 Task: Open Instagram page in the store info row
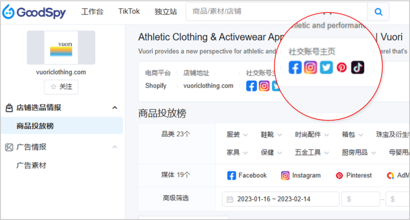click(x=264, y=86)
